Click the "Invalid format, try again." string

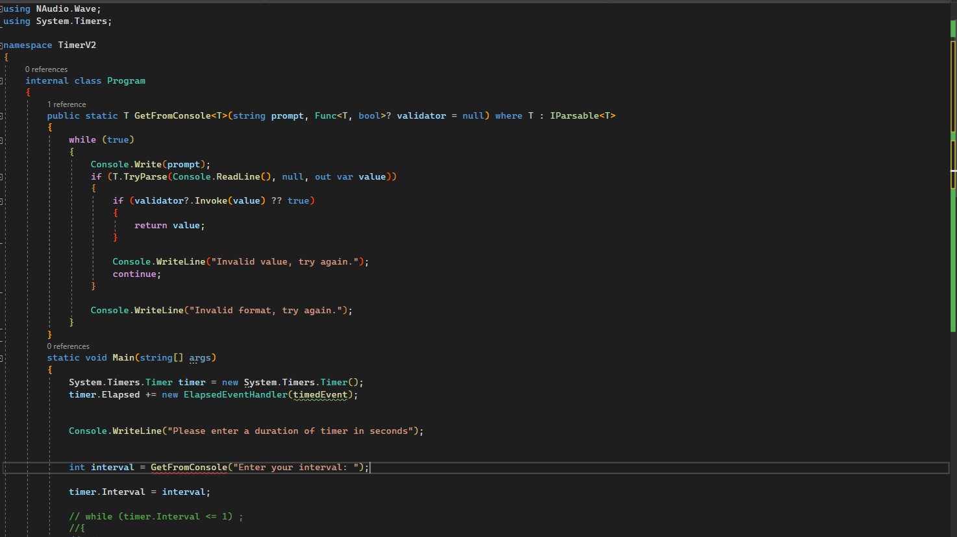[266, 311]
